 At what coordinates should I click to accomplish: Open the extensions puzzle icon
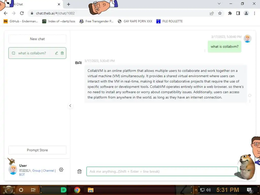(x=230, y=13)
